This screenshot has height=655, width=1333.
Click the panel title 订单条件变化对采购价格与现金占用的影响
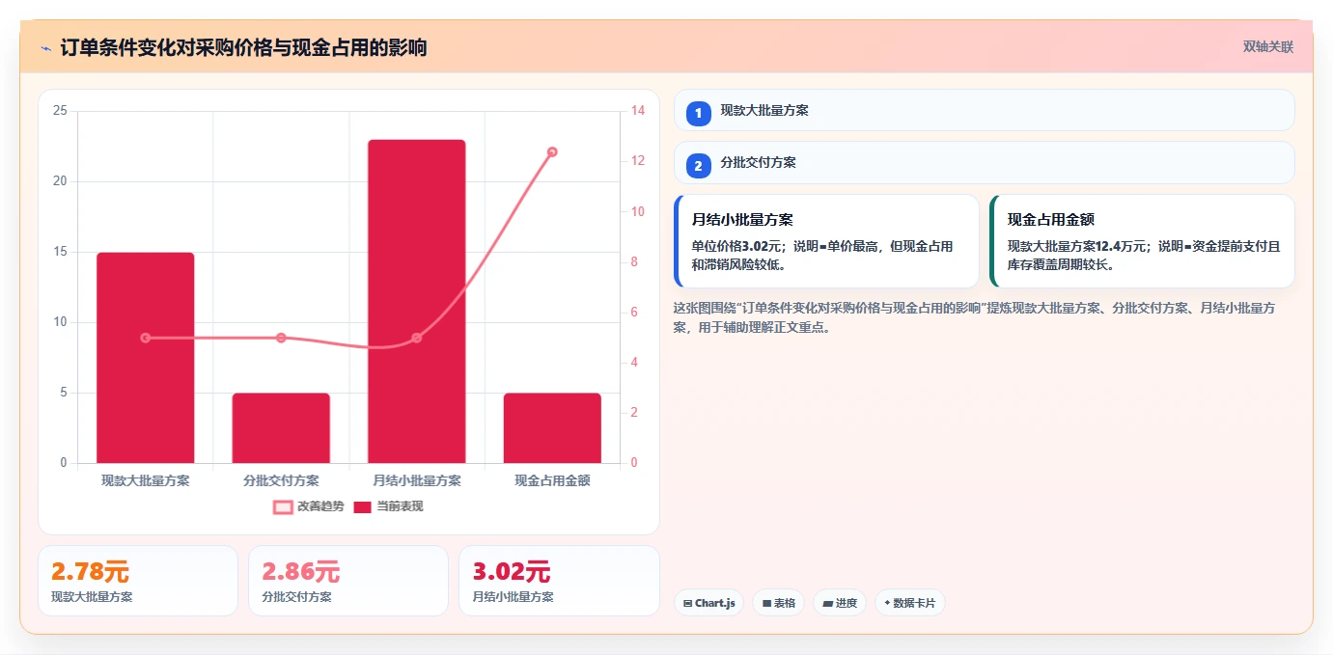tap(243, 48)
